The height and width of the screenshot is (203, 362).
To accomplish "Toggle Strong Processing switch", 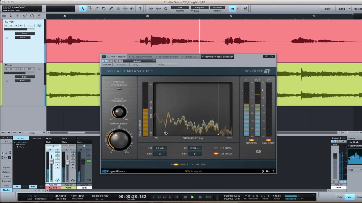I will (x=119, y=89).
